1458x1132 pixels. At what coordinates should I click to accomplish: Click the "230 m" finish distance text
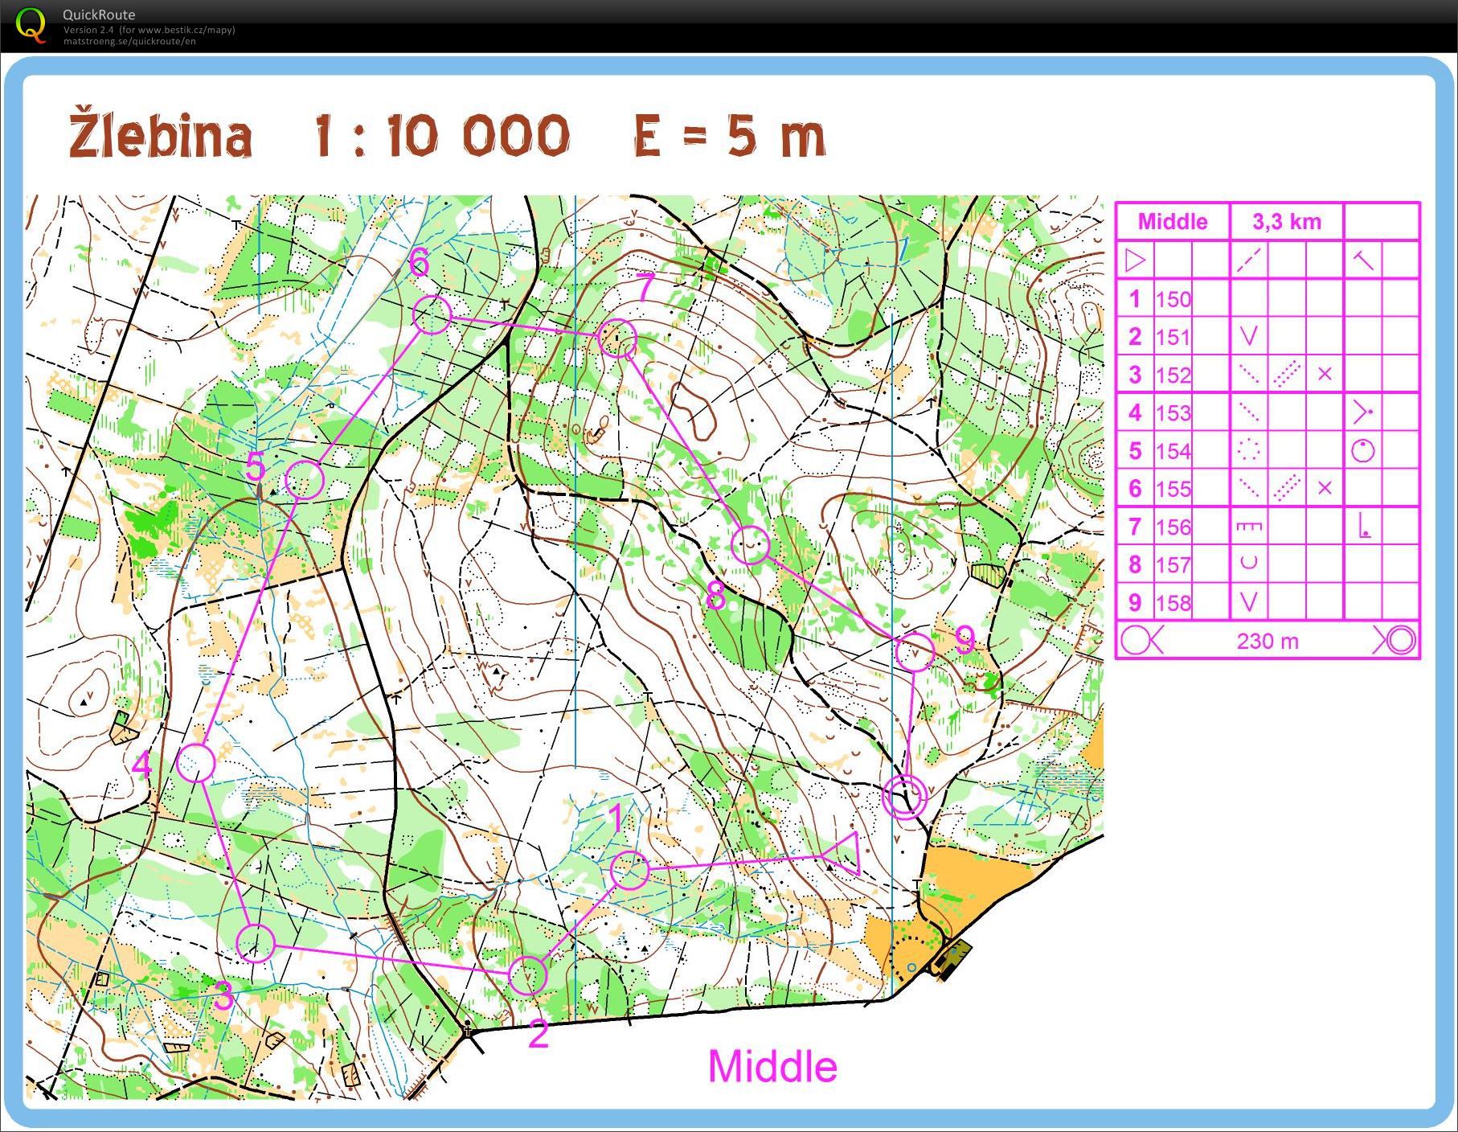tap(1268, 642)
